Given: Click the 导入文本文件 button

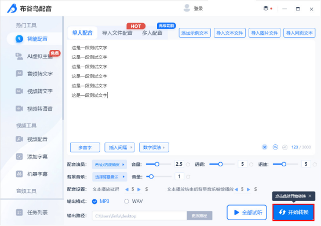Looking at the screenshot, I should coord(229,33).
